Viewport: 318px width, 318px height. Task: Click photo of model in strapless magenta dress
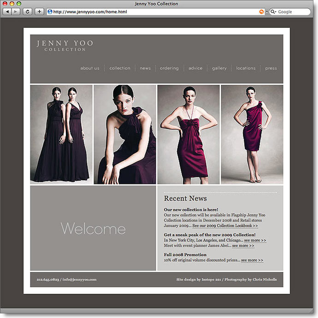coord(188,135)
